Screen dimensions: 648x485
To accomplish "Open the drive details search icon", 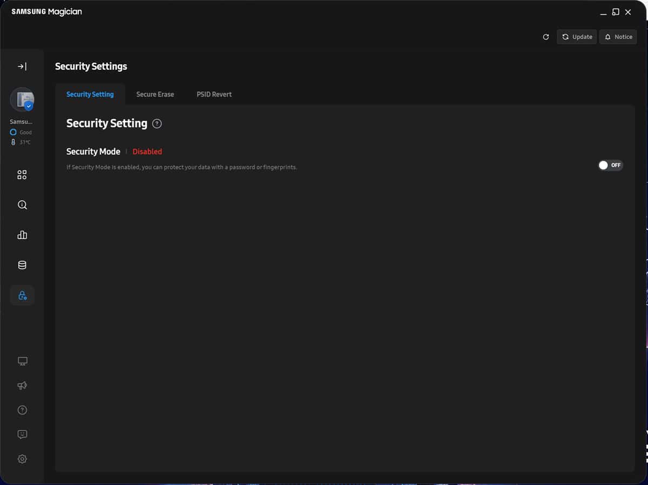I will [x=22, y=205].
